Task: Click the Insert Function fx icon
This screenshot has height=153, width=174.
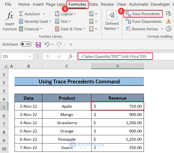Action: point(10,16)
